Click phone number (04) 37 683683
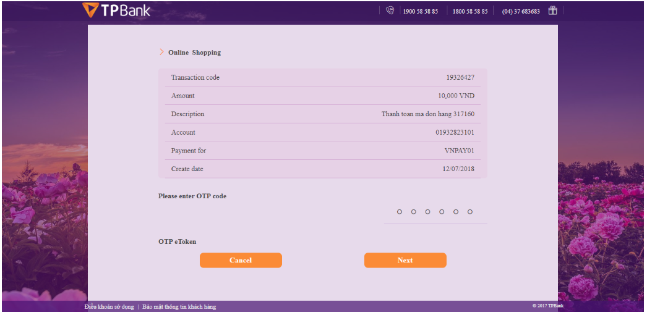Viewport: 647px width, 315px height. pos(521,12)
